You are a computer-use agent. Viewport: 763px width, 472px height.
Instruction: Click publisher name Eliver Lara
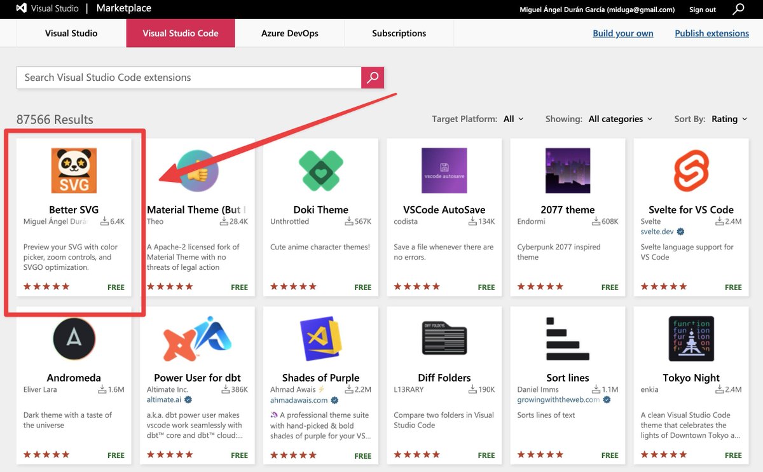coord(41,389)
